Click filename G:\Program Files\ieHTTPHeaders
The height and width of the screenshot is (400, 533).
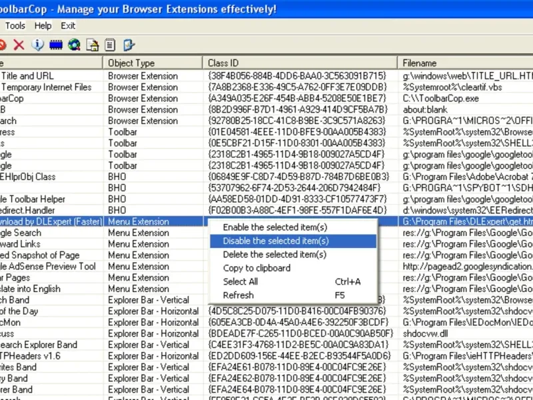tap(468, 356)
